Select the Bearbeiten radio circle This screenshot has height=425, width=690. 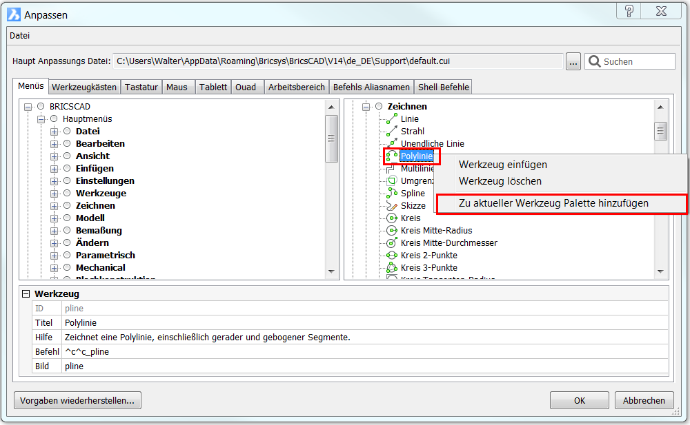[x=67, y=143]
